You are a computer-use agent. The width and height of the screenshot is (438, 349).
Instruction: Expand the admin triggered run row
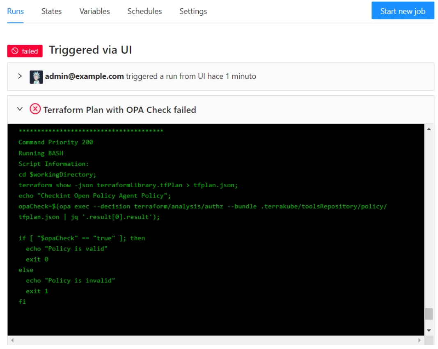[19, 76]
